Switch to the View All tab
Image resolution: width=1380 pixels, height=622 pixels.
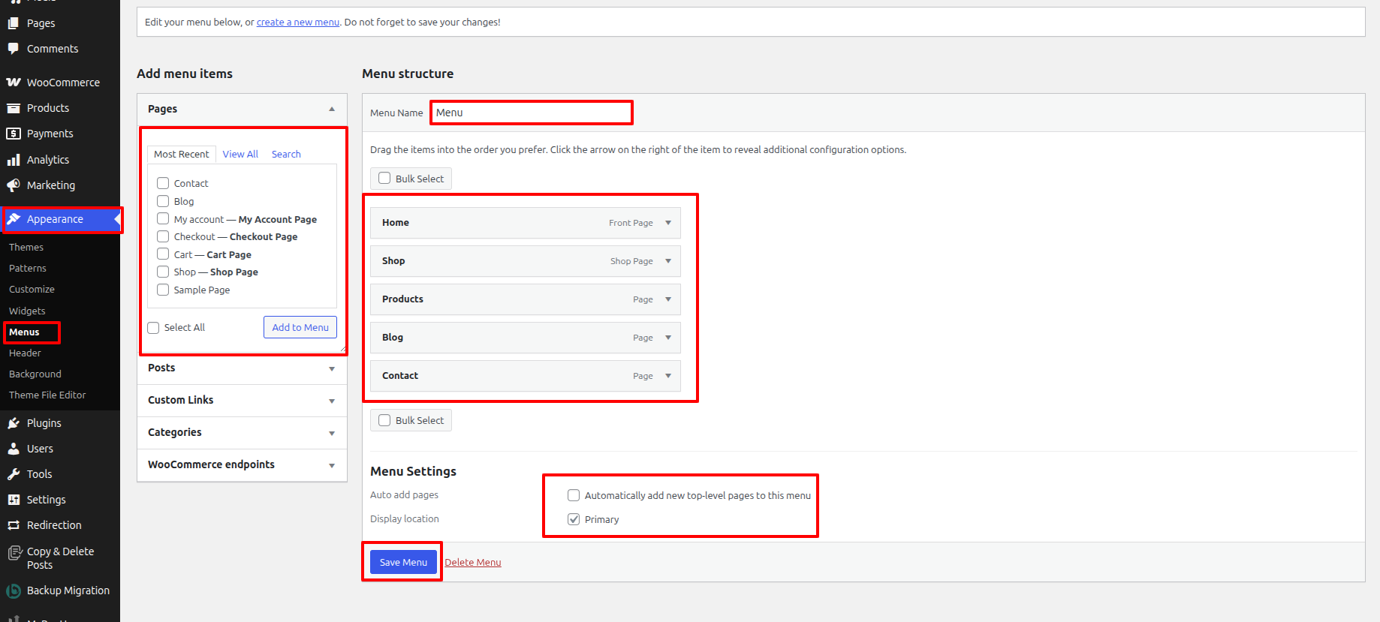[x=240, y=154]
